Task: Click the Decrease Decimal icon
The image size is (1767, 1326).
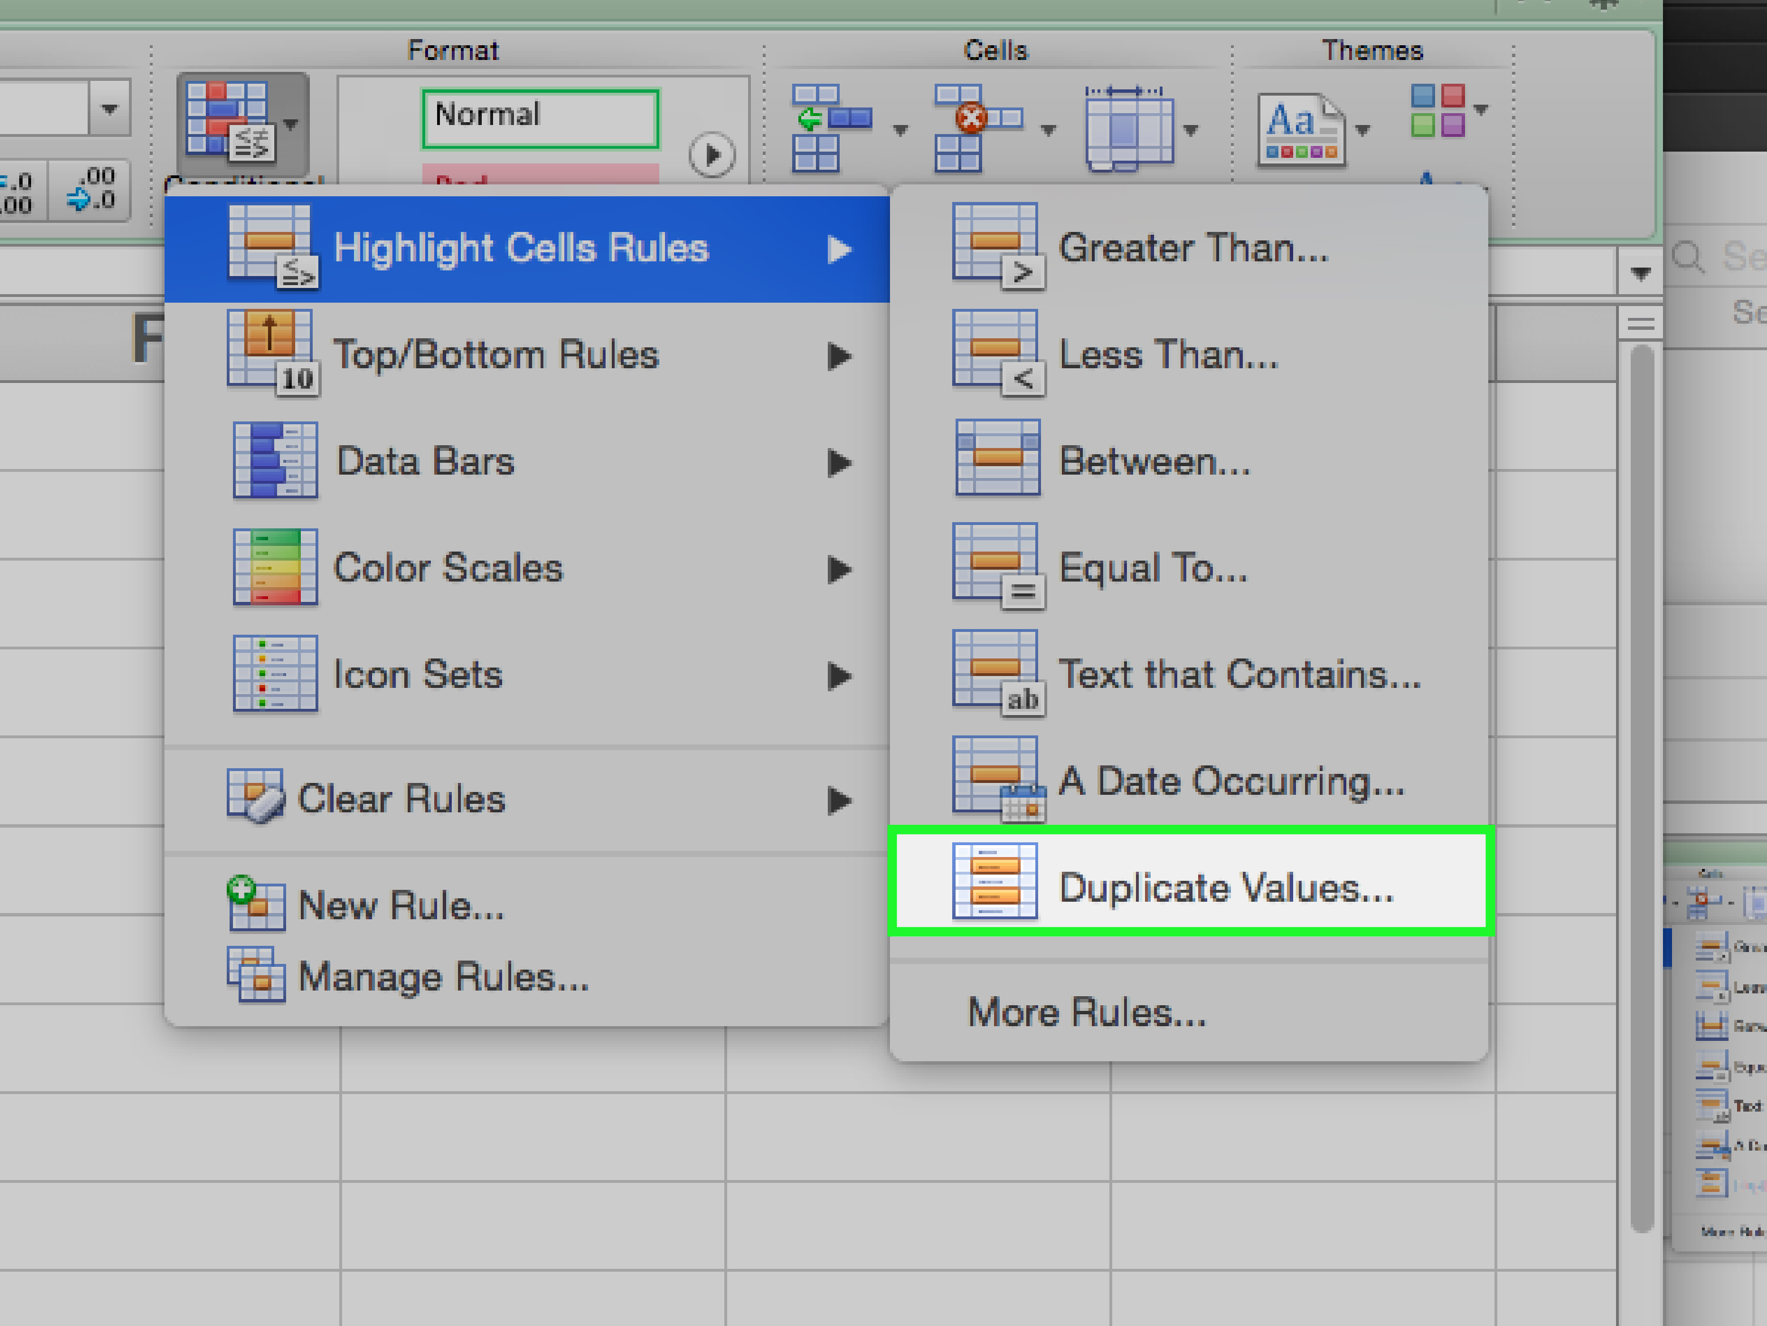Action: (x=91, y=190)
